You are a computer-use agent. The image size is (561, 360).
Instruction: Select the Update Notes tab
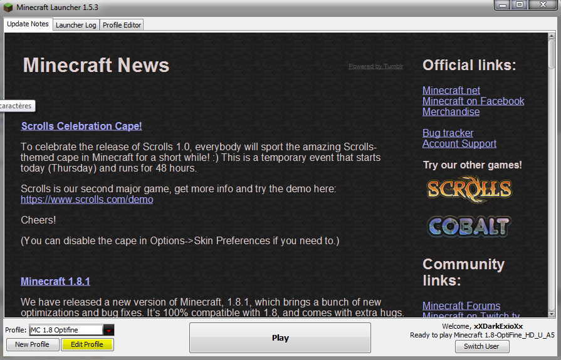(28, 24)
